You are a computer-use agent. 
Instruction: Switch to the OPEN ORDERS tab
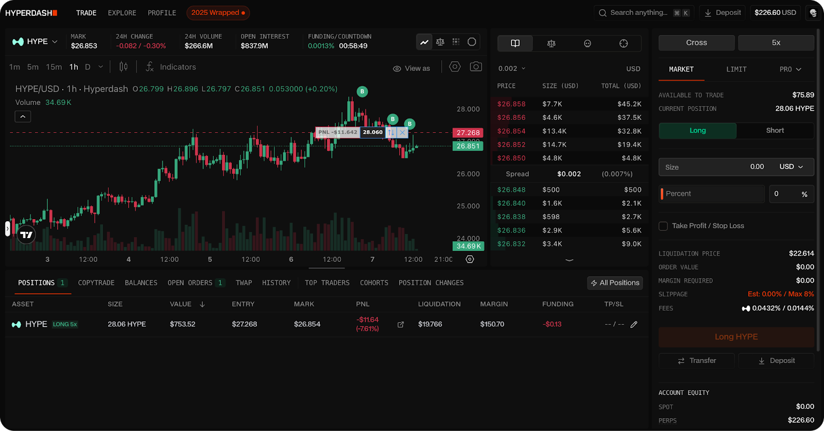[x=196, y=283]
